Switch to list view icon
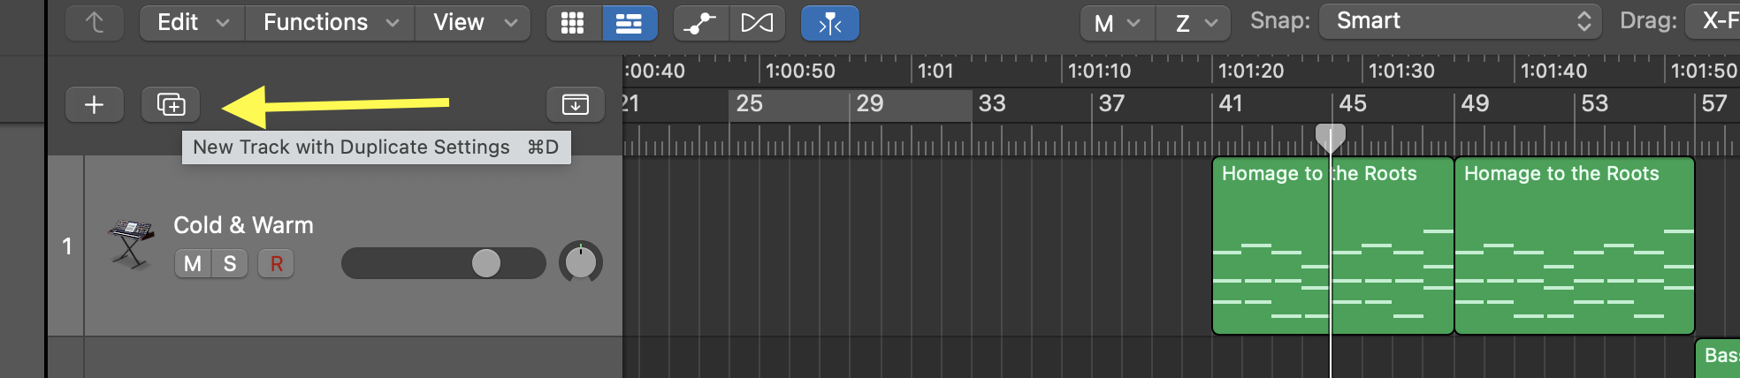 [x=629, y=23]
